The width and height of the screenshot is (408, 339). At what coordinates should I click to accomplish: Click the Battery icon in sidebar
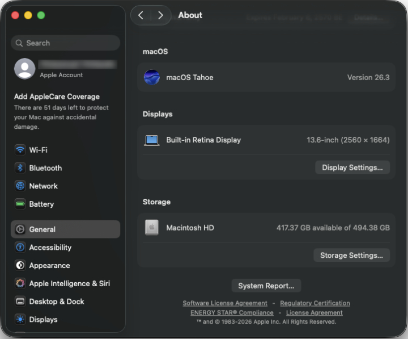(20, 204)
